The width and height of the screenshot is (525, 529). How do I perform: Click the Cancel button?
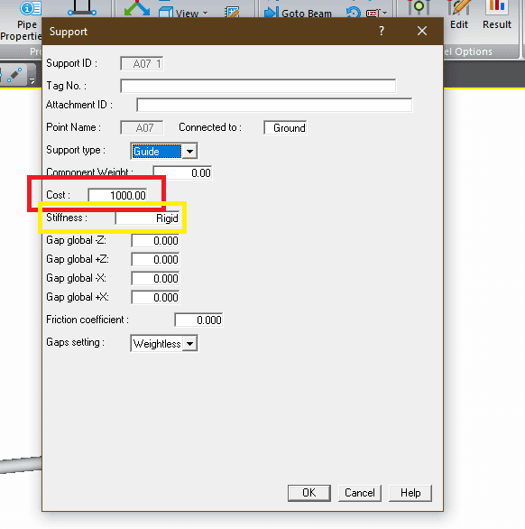click(x=360, y=493)
